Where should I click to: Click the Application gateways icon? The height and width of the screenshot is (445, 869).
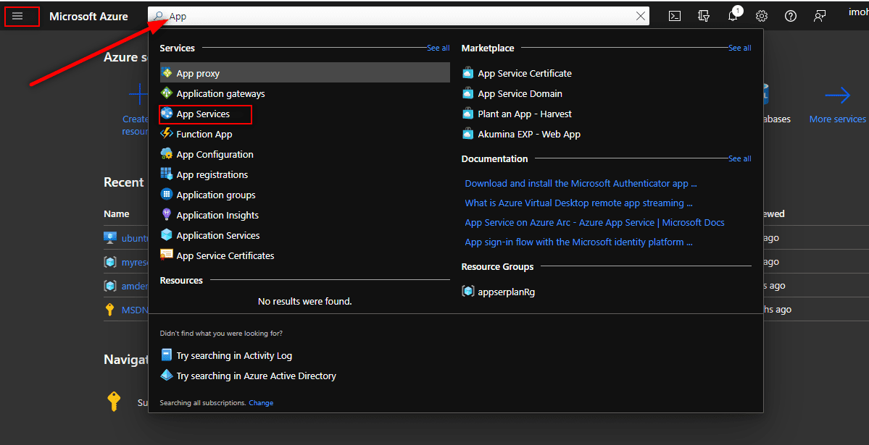pyautogui.click(x=166, y=93)
